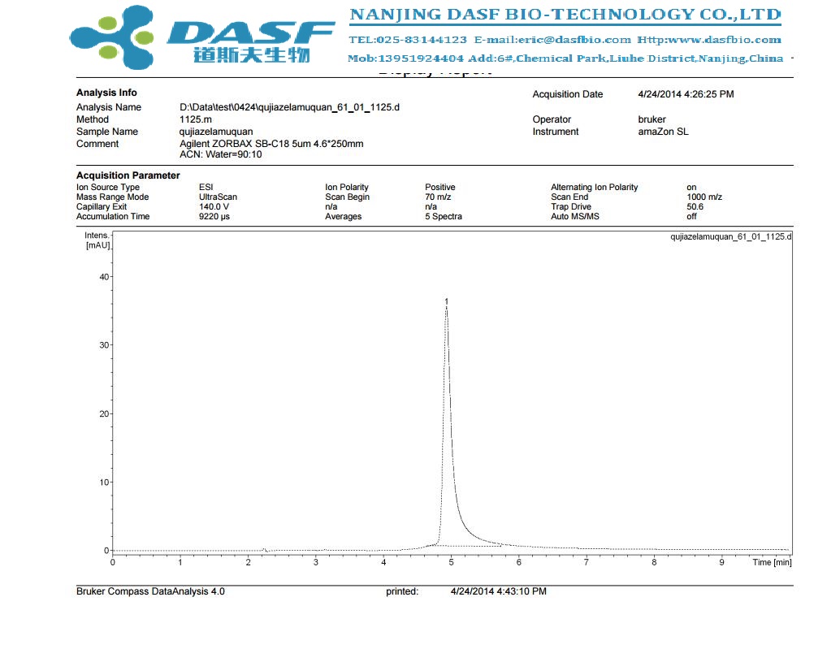Click the Agilent ZORBAX SB-C18 column comment
Viewport: 827px width, 649px height.
pyautogui.click(x=271, y=144)
